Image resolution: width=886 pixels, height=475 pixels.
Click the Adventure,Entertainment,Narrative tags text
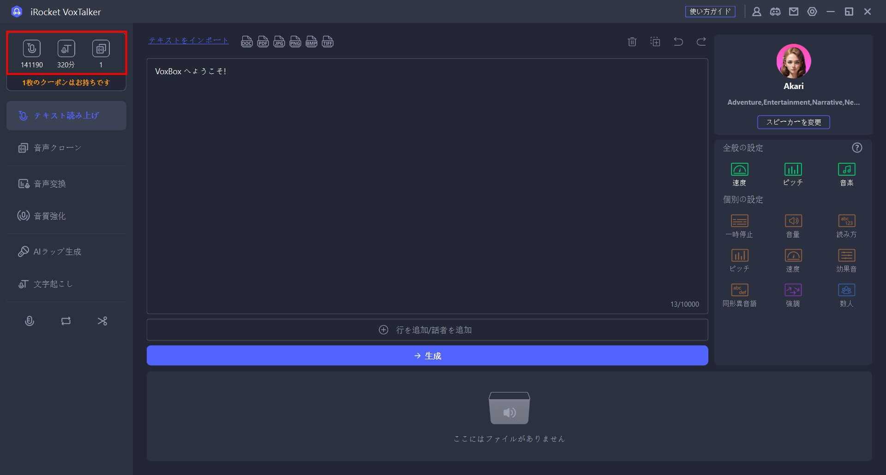793,102
